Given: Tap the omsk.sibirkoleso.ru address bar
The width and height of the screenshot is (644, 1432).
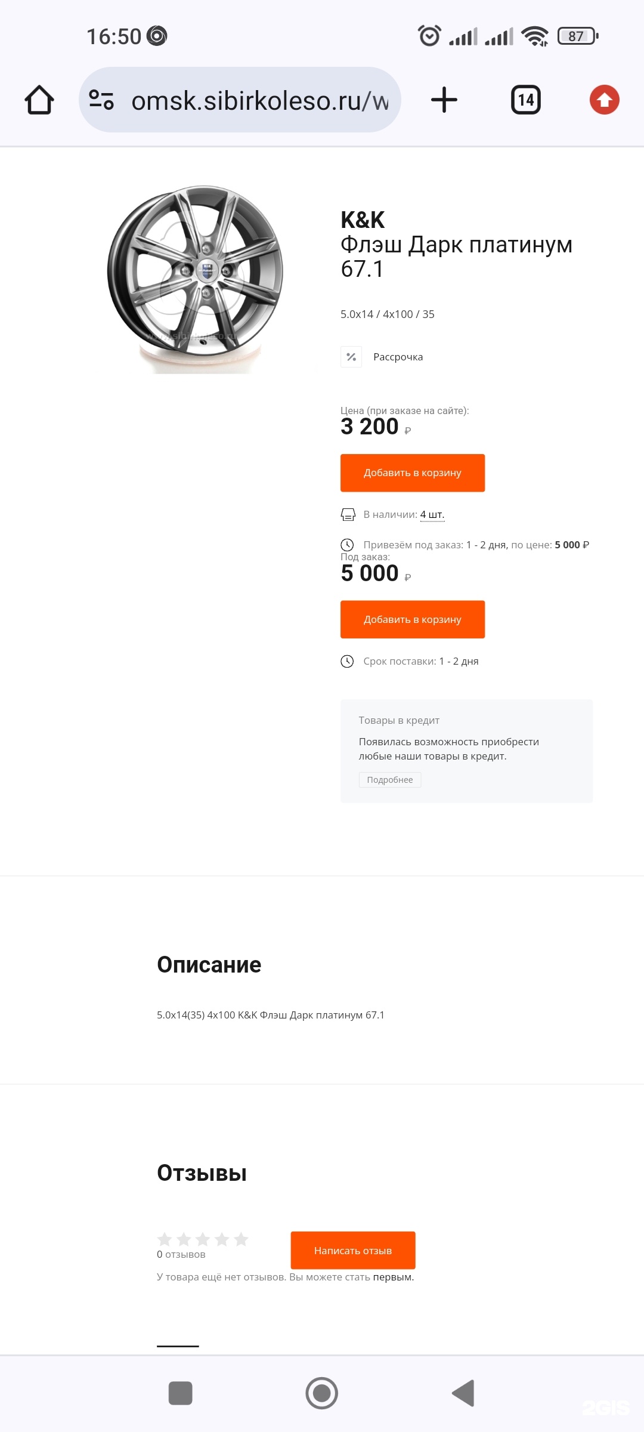Looking at the screenshot, I should 259,100.
